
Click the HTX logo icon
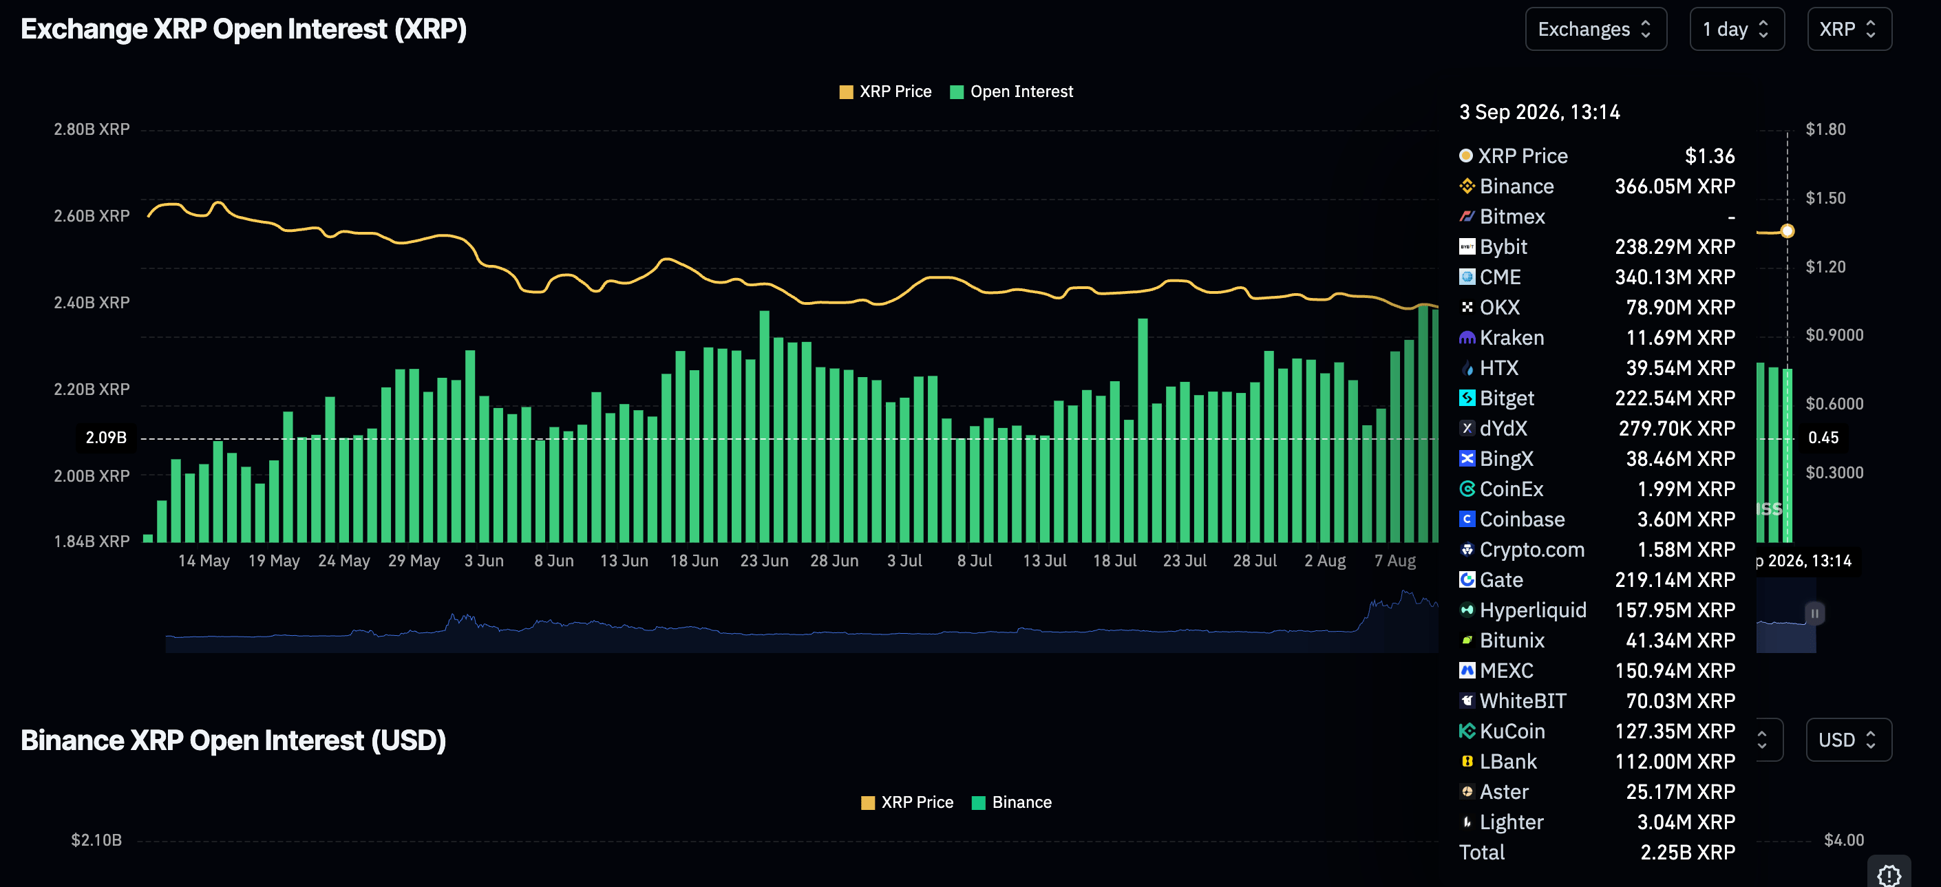(x=1466, y=367)
